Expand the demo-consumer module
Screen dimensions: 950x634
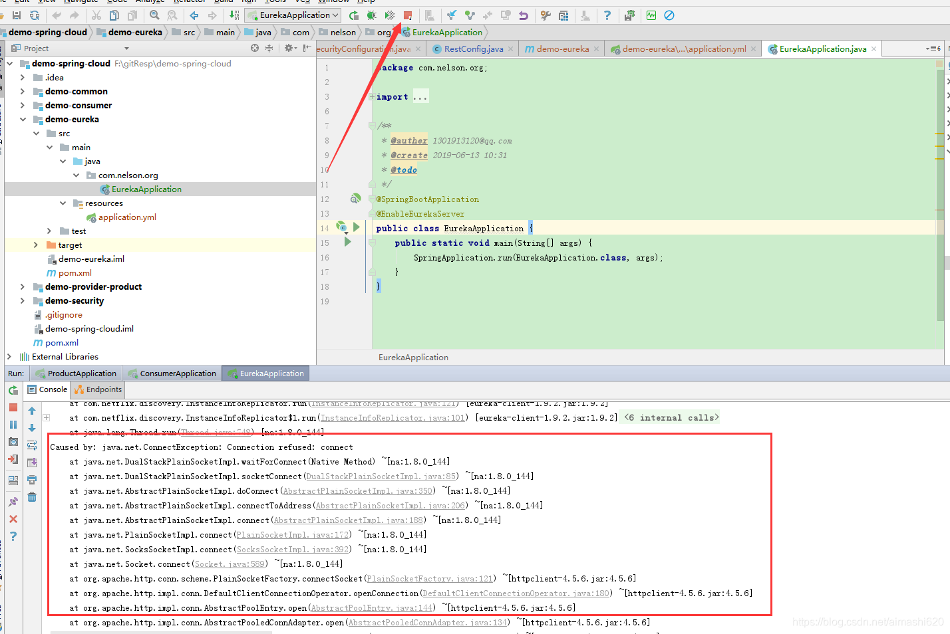23,106
